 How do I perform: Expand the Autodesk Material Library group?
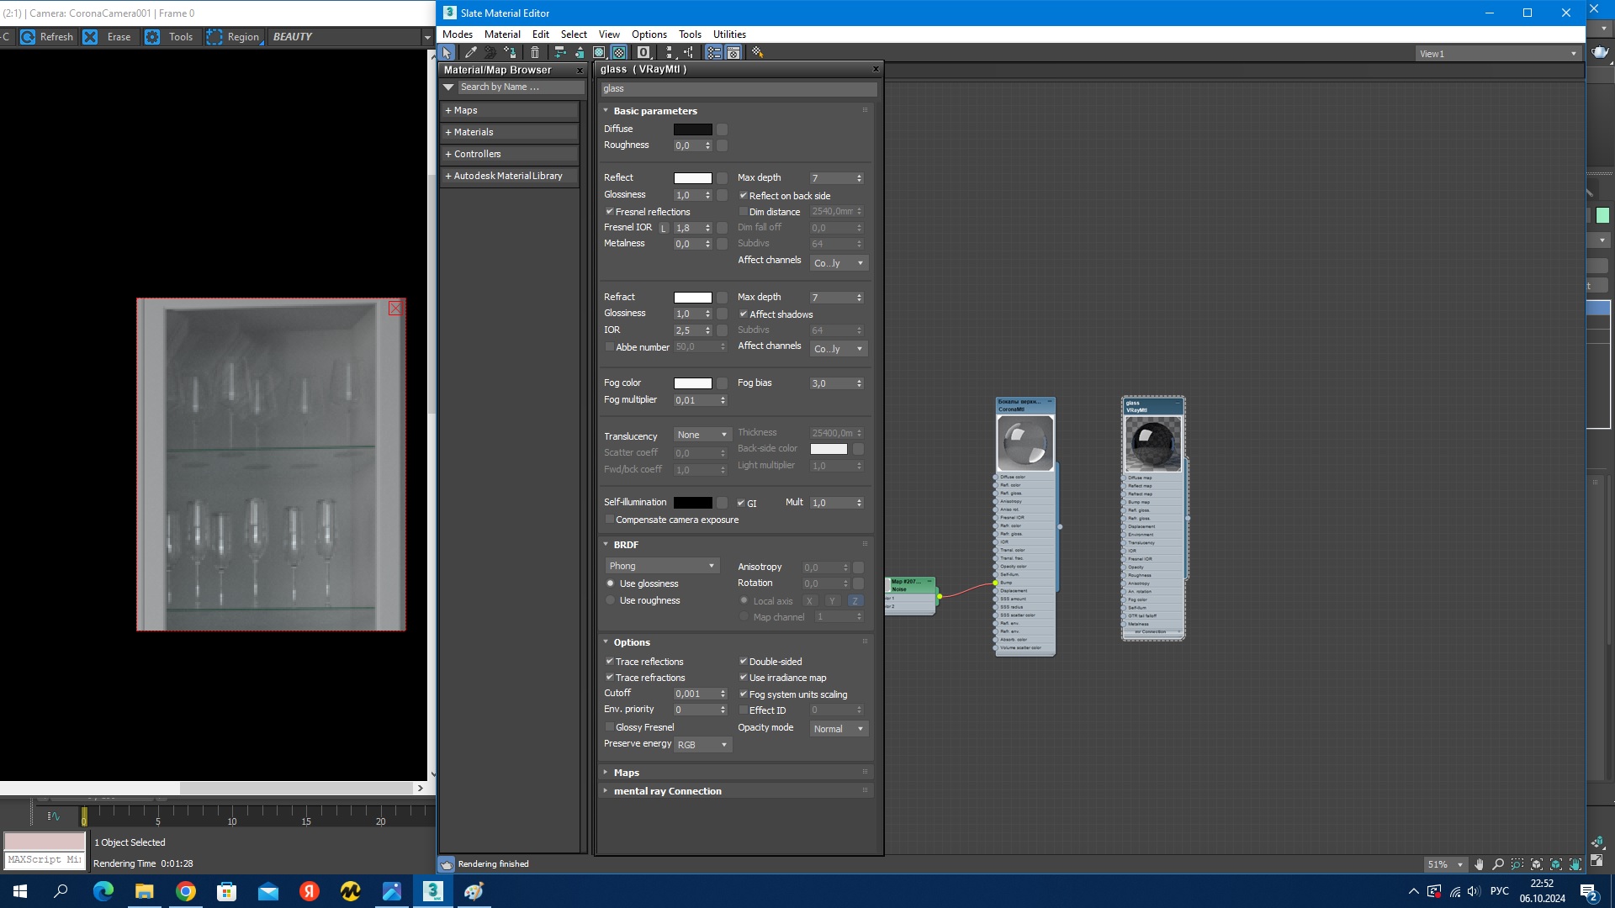click(509, 176)
